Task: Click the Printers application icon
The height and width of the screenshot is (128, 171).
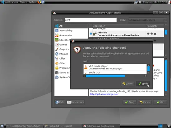Action: click(95, 34)
